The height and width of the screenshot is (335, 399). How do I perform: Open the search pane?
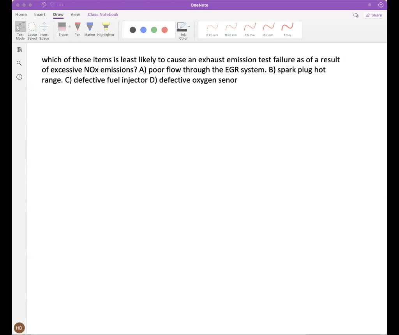[x=19, y=63]
